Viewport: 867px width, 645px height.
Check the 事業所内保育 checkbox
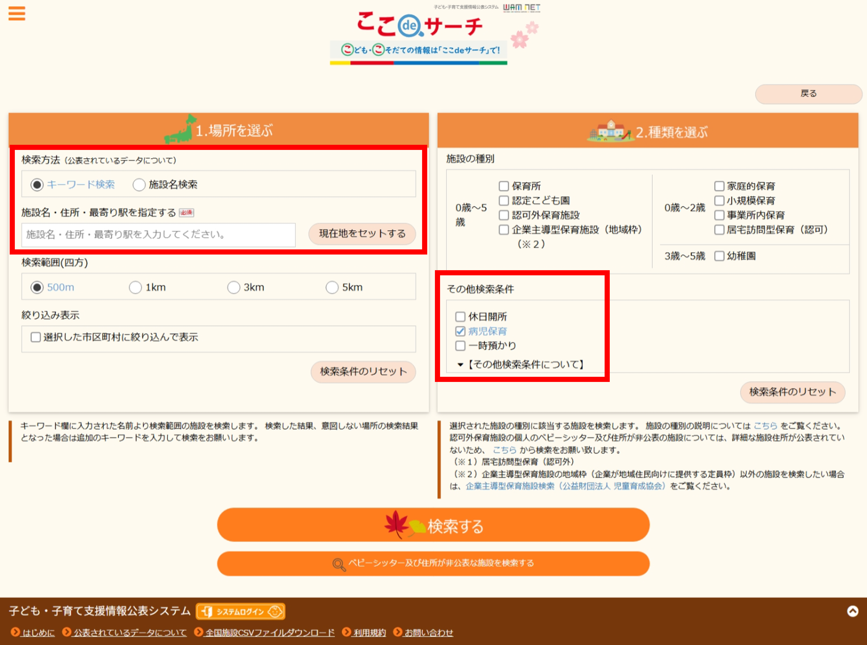[x=719, y=215]
